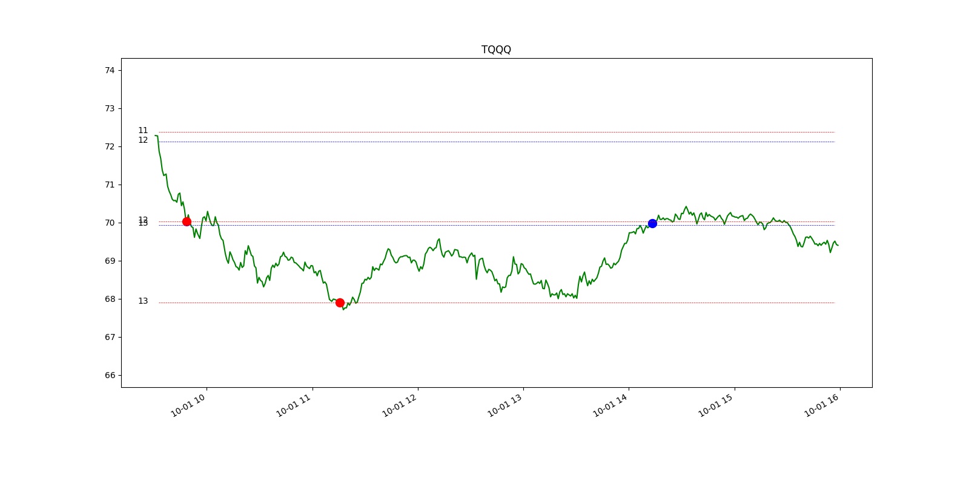This screenshot has width=969, height=484.
Task: Click the x-axis label 10-01 10
Action: (189, 405)
